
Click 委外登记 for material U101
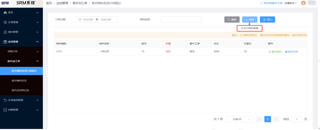click(275, 52)
